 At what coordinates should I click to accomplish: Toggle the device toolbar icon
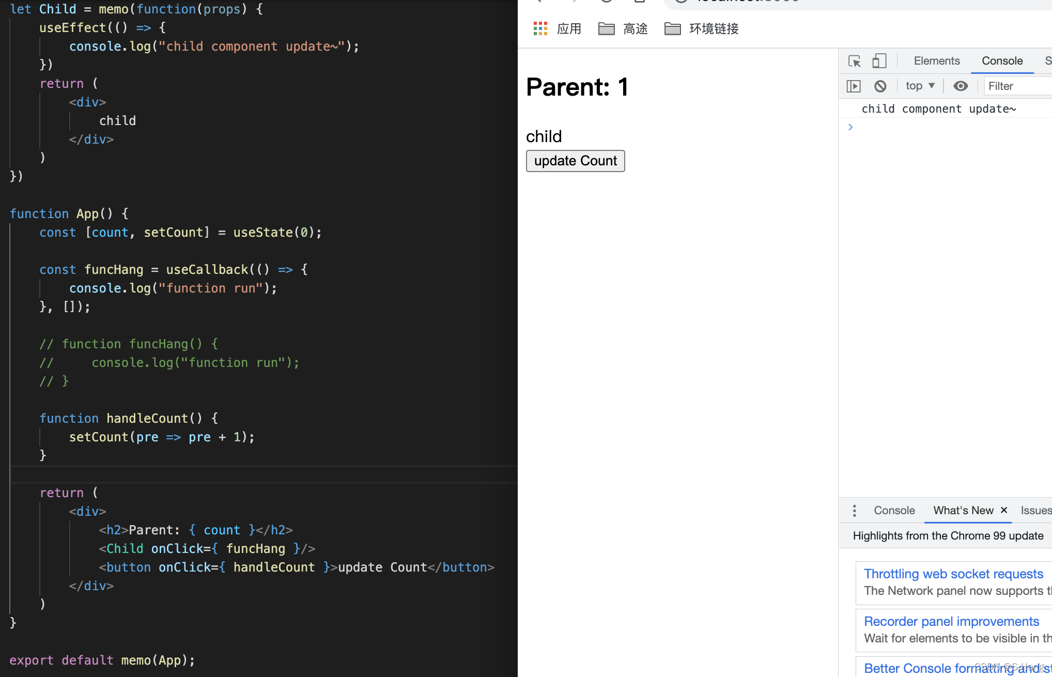click(x=879, y=61)
